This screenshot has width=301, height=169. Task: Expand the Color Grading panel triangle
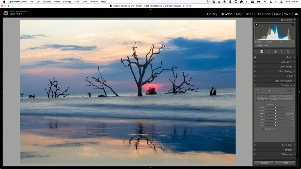(x=294, y=71)
